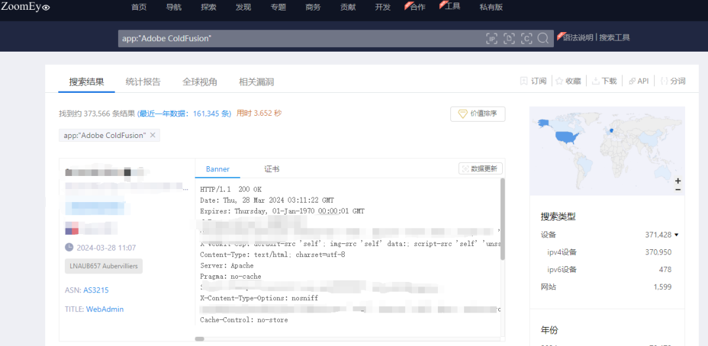Open the 商务 menu item
The height and width of the screenshot is (346, 708).
[x=313, y=7]
